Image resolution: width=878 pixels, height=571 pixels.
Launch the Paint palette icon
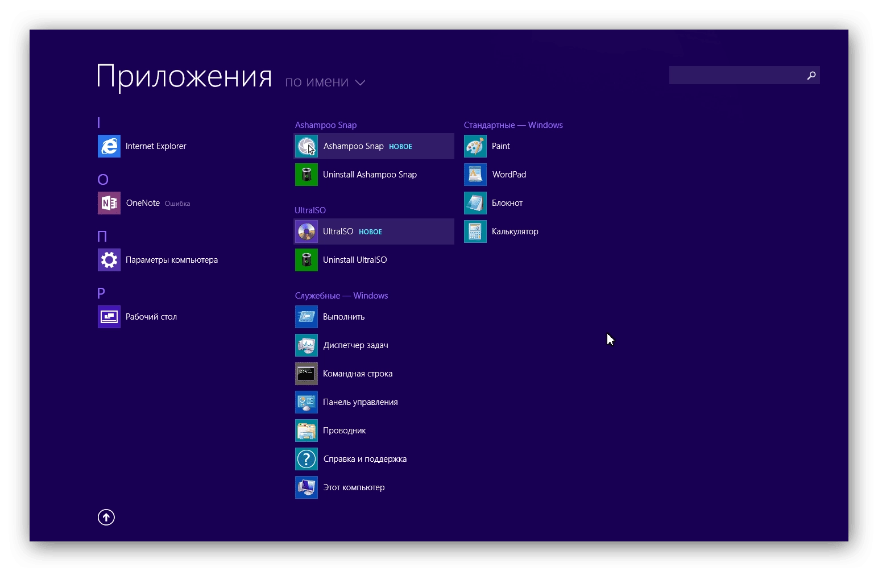pos(475,146)
